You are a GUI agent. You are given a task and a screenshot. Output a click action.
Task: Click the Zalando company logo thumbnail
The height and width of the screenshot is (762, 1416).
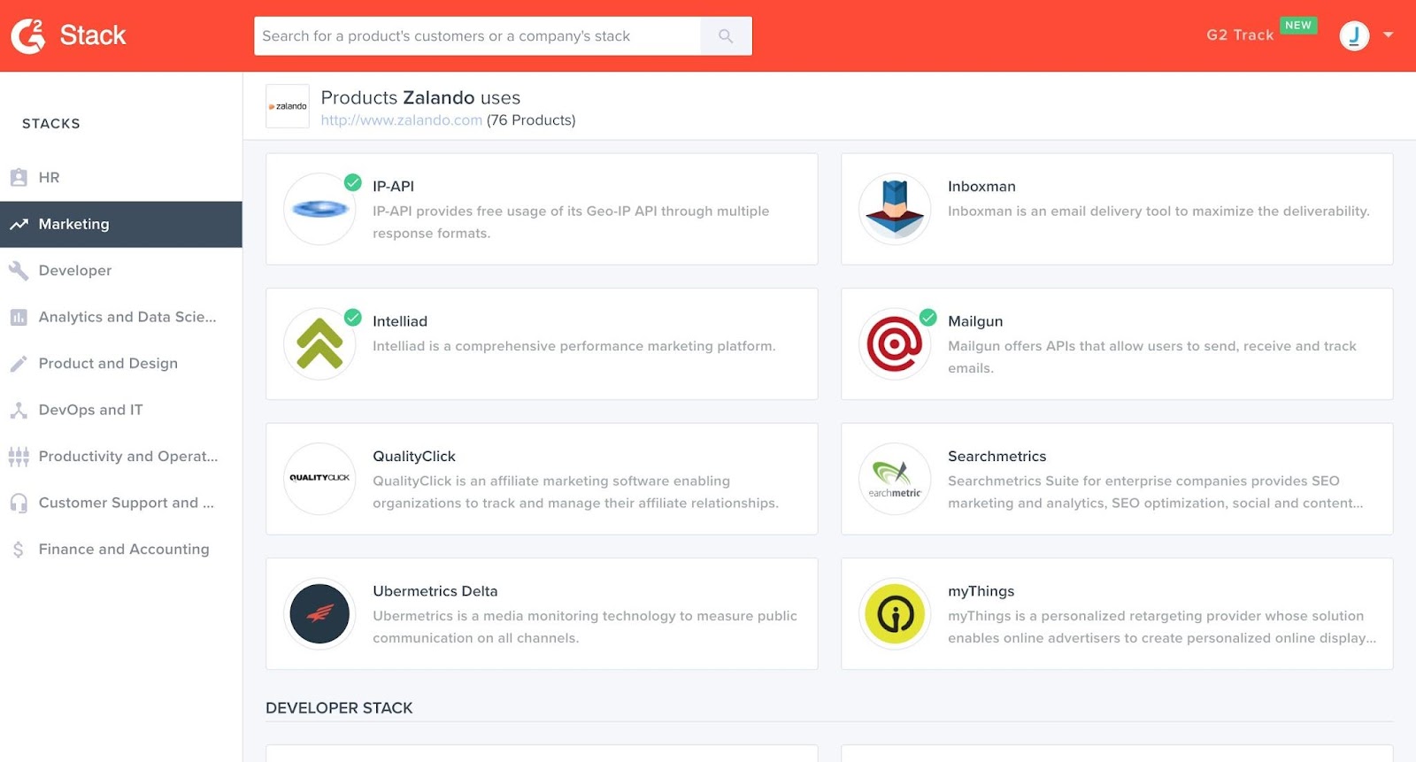(288, 106)
